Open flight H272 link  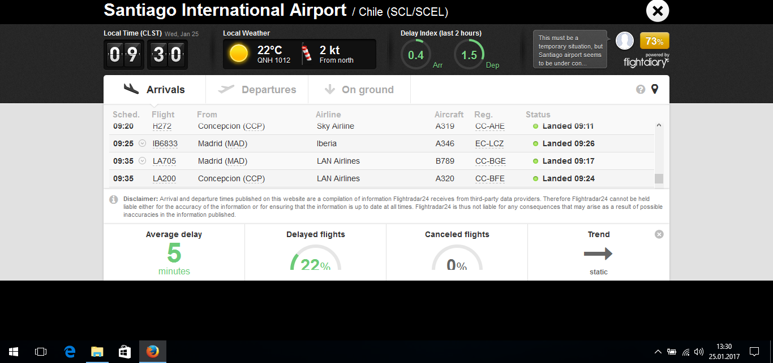pyautogui.click(x=162, y=126)
